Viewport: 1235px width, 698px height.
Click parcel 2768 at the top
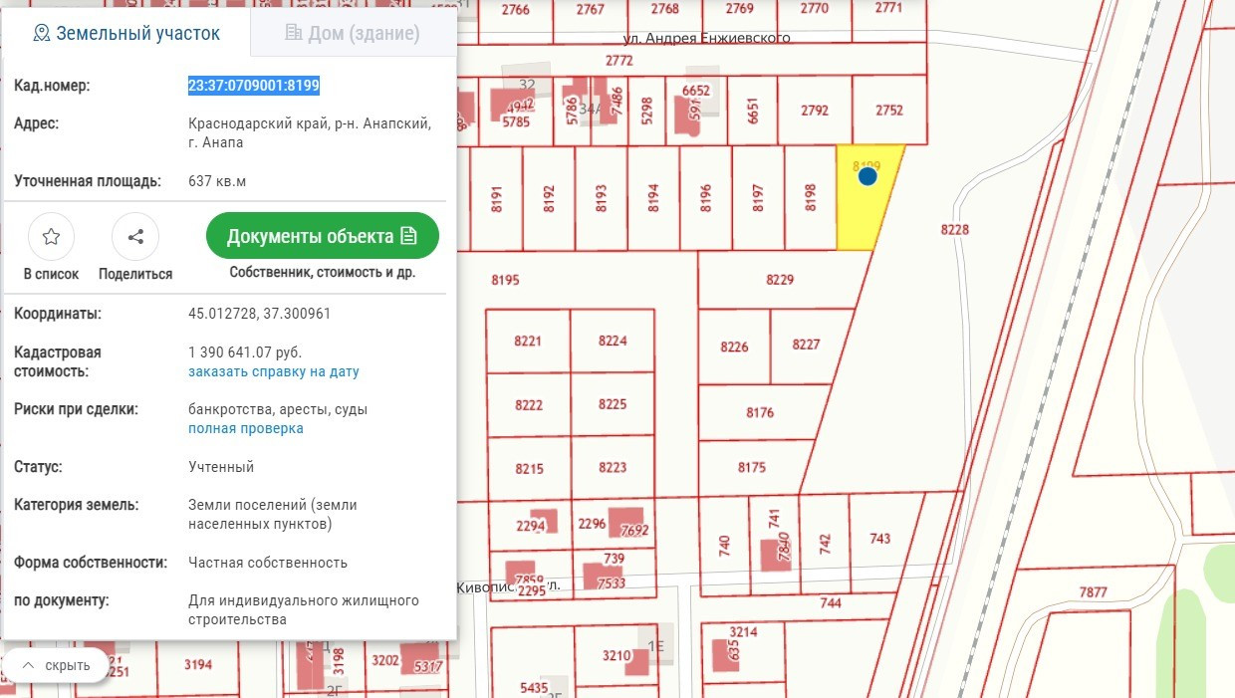point(664,8)
